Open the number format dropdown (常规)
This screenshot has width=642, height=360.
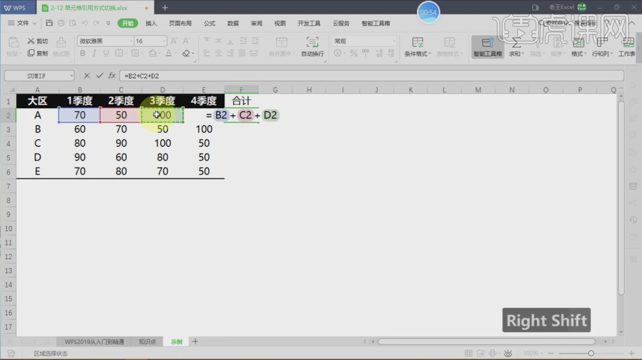[x=394, y=41]
